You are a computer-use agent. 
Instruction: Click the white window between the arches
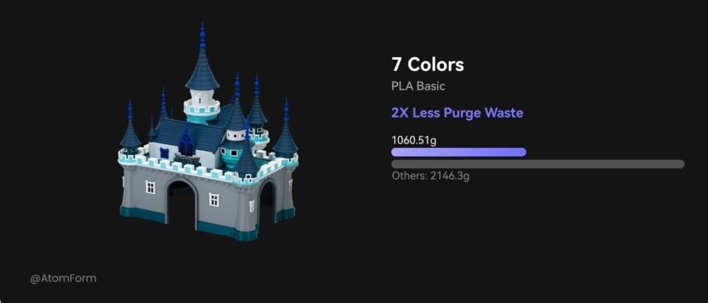214,199
